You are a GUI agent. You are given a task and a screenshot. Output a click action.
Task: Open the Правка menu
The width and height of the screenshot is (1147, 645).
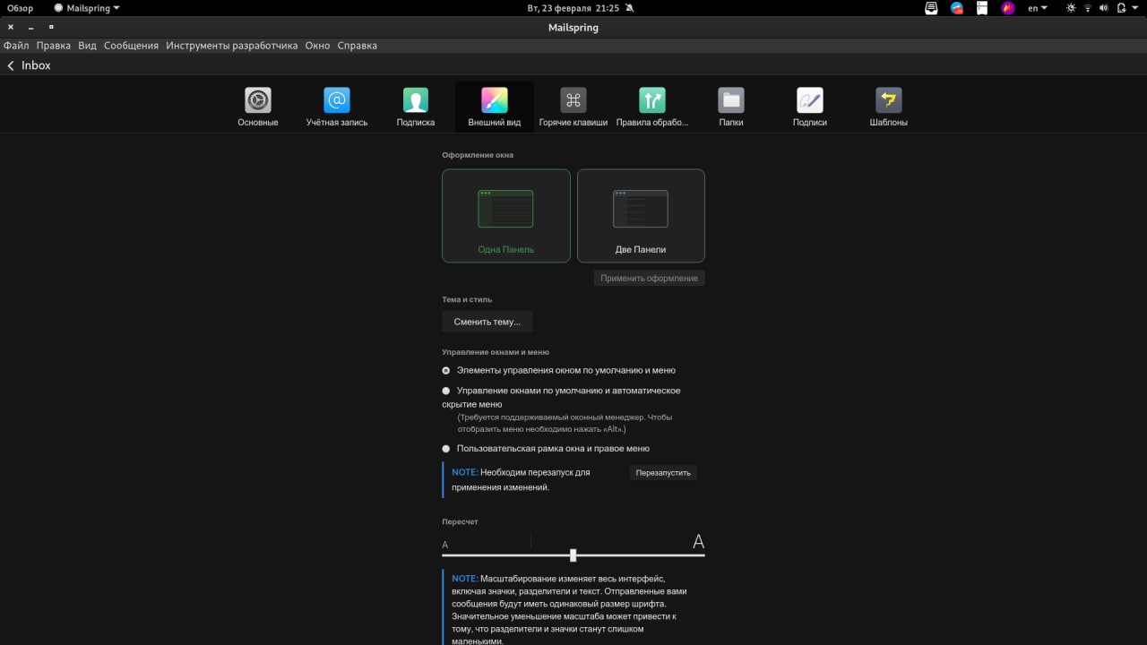point(54,46)
